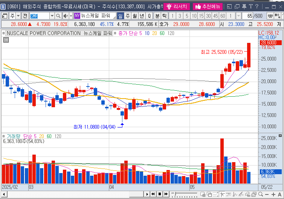
Task: Click the rewind playback button
Action: pos(153,194)
